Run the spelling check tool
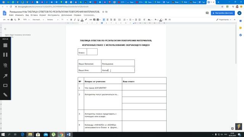The height and width of the screenshot is (137, 244). [15, 20]
